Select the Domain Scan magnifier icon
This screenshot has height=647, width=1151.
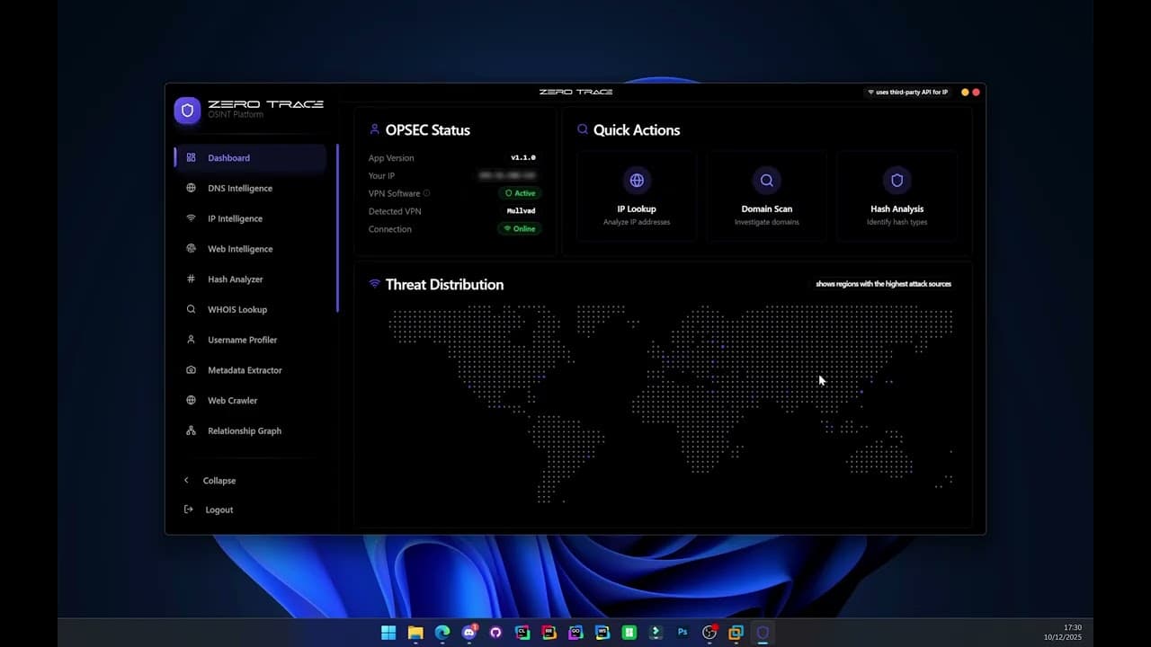point(766,180)
